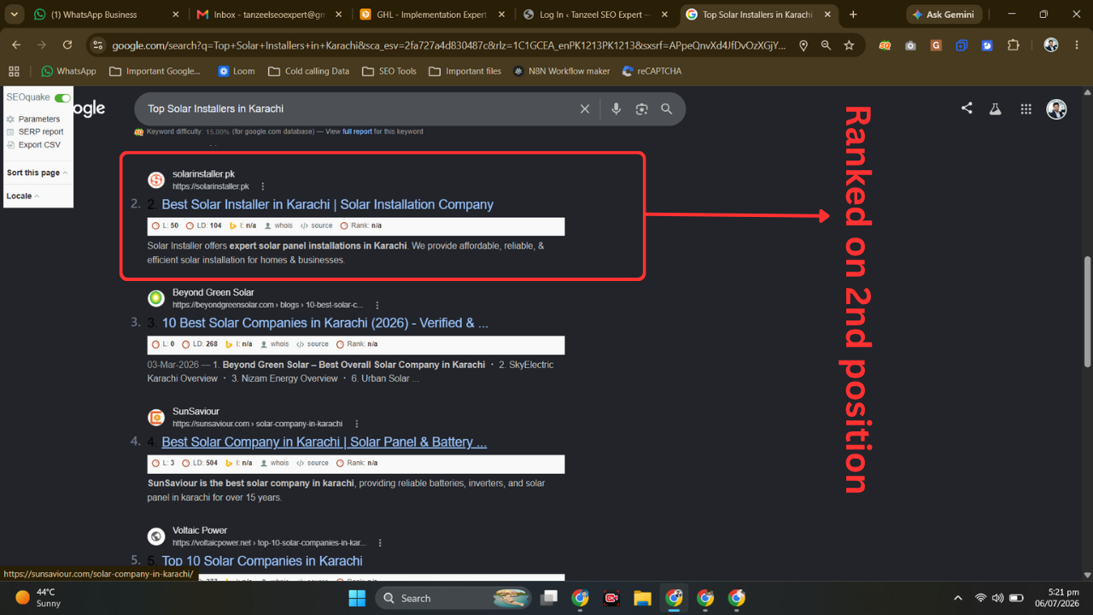Expand the Sort this page section
This screenshot has height=615, width=1093.
pos(37,173)
